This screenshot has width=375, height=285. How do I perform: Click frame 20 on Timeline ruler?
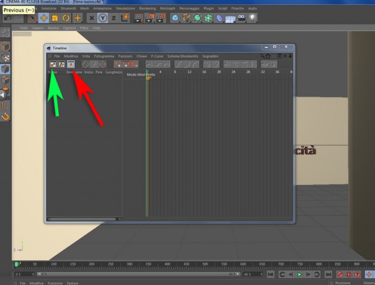point(219,72)
